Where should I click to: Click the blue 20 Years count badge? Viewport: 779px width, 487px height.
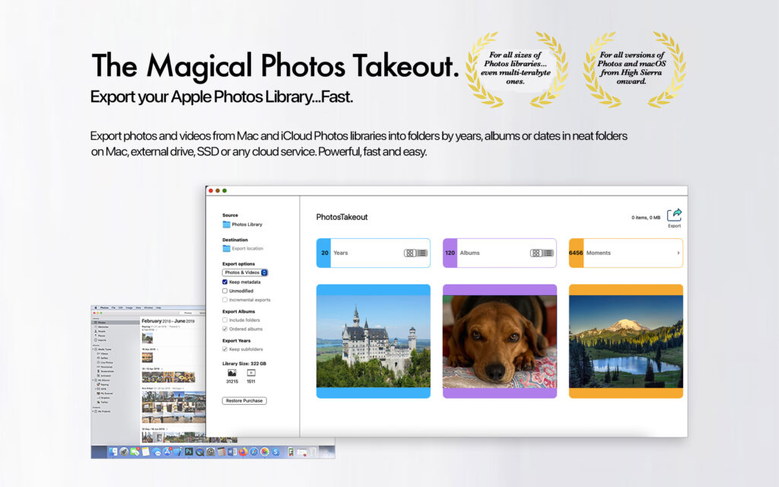tap(324, 253)
